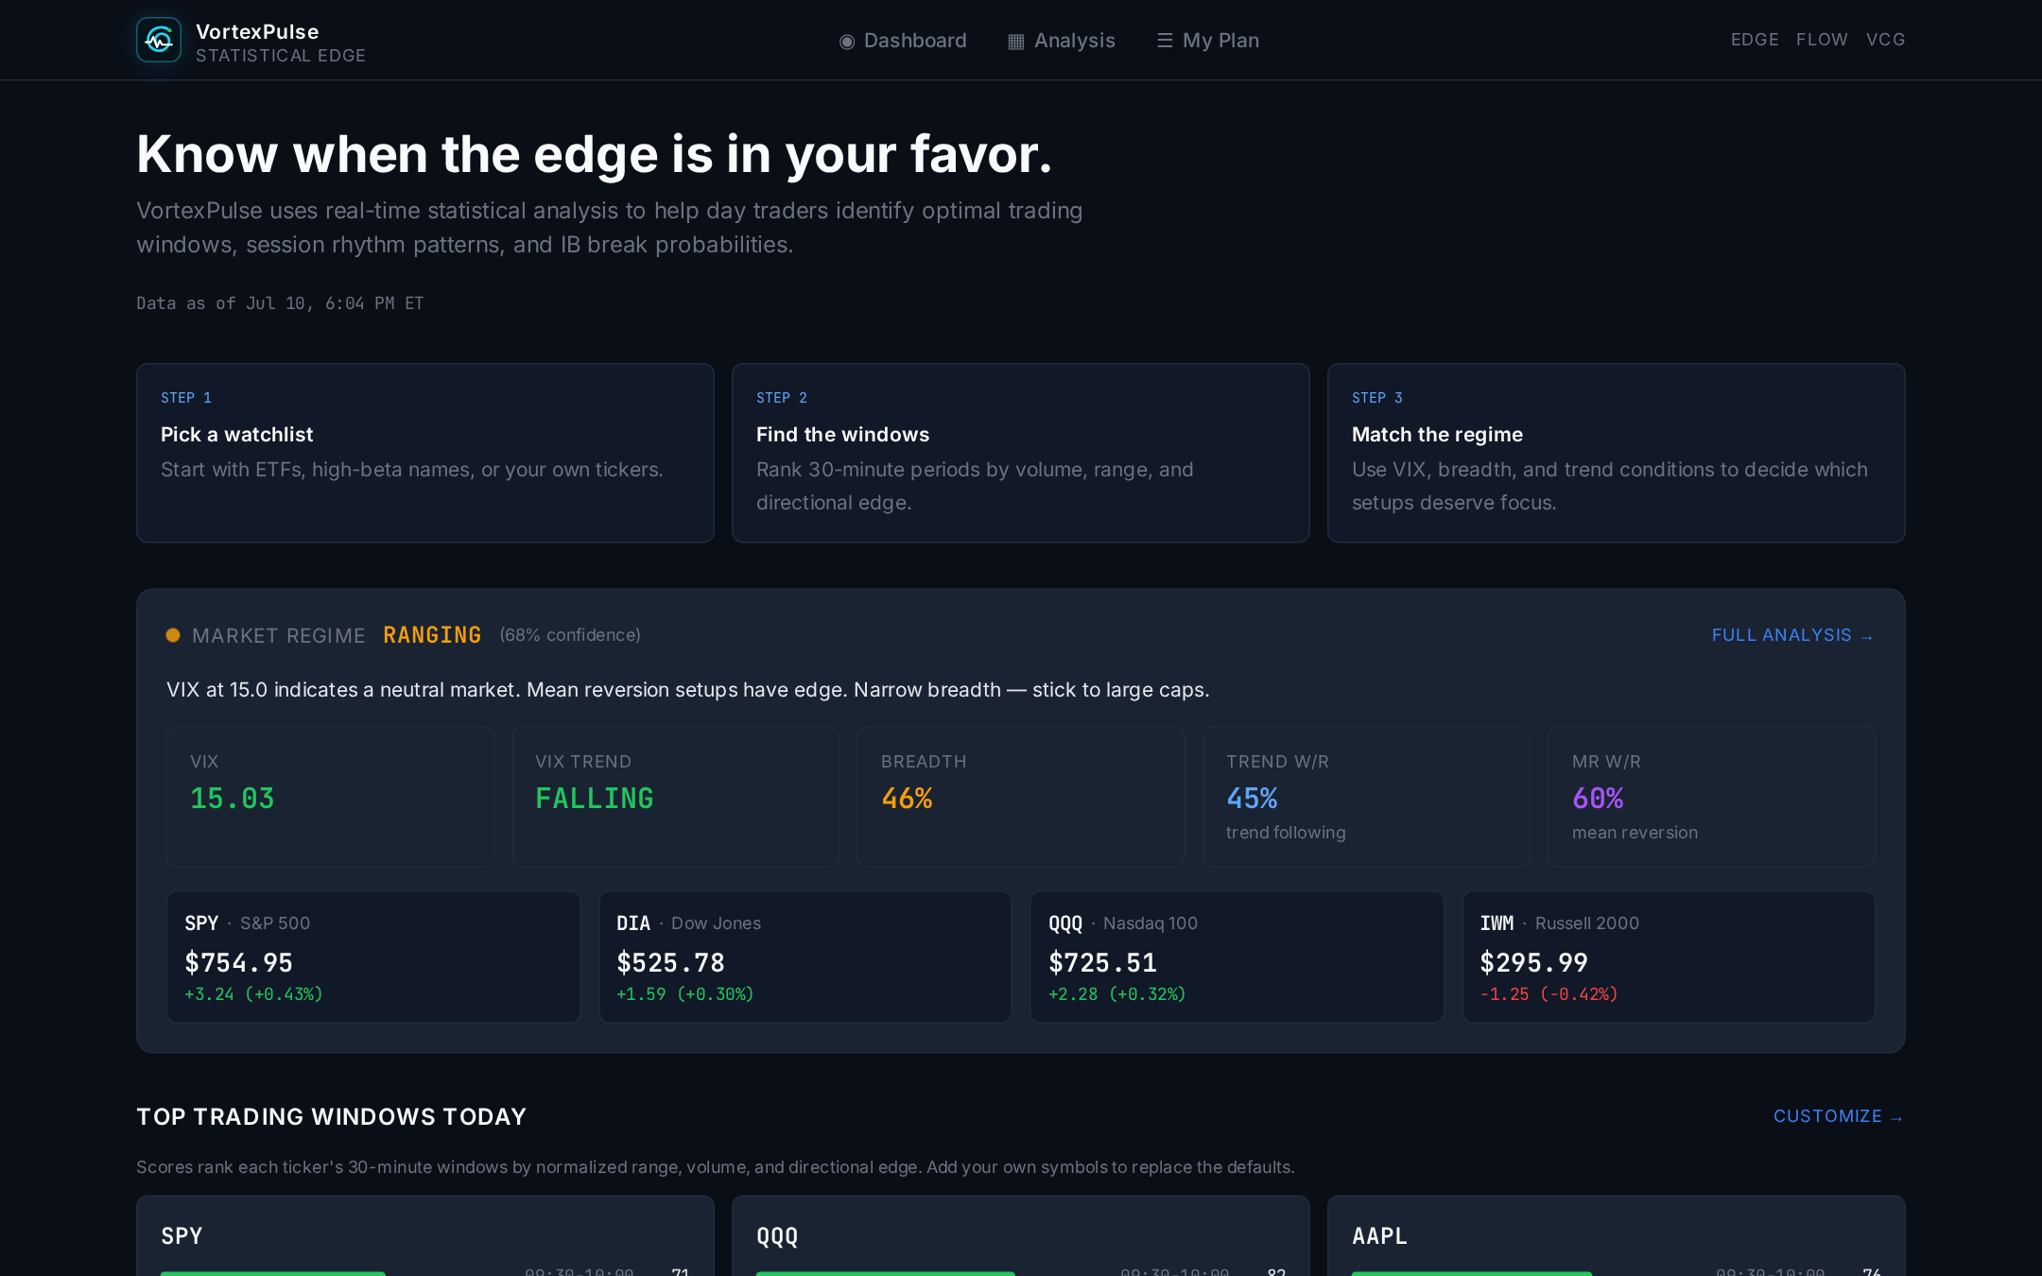The image size is (2042, 1276).
Task: Click the AAPL trading windows card title
Action: tap(1379, 1236)
